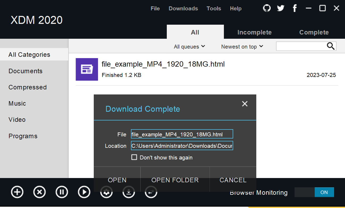Open XDM's GitHub page icon
Image resolution: width=345 pixels, height=208 pixels.
pos(267,8)
